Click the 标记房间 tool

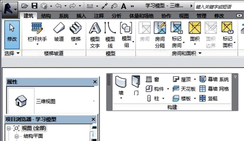(177, 35)
